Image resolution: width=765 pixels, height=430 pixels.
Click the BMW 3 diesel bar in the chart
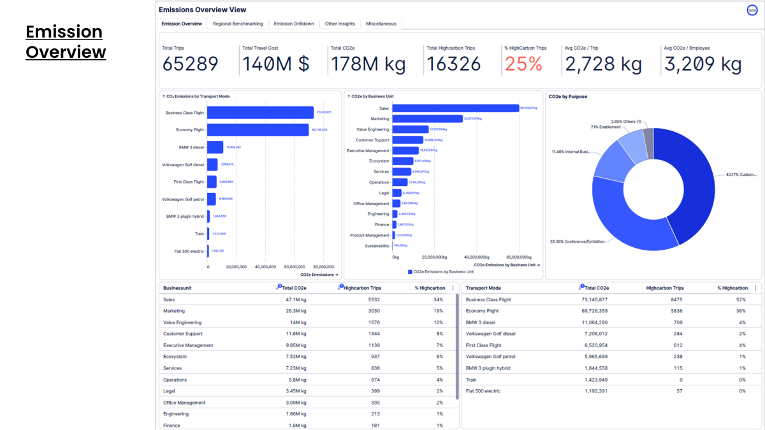215,147
